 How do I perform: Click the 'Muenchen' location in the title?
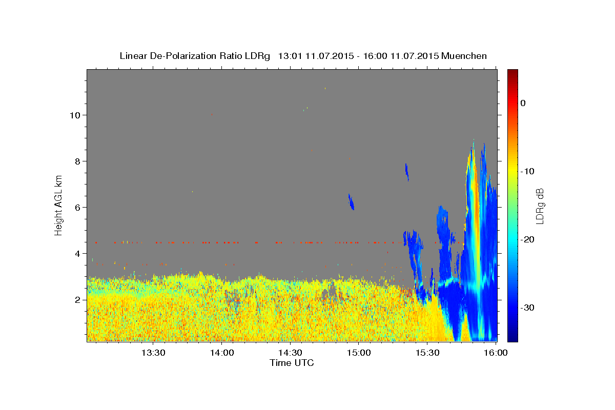[x=464, y=56]
